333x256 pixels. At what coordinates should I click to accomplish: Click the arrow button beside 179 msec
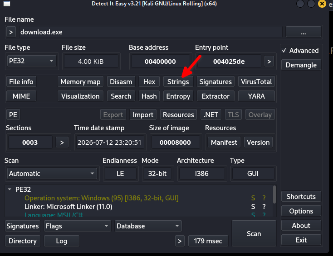(x=180, y=241)
